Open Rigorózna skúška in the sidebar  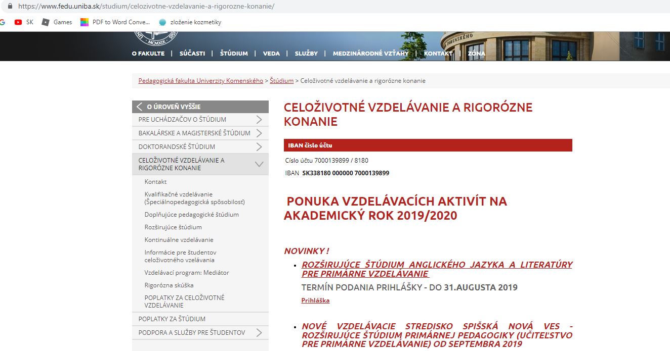(x=169, y=285)
